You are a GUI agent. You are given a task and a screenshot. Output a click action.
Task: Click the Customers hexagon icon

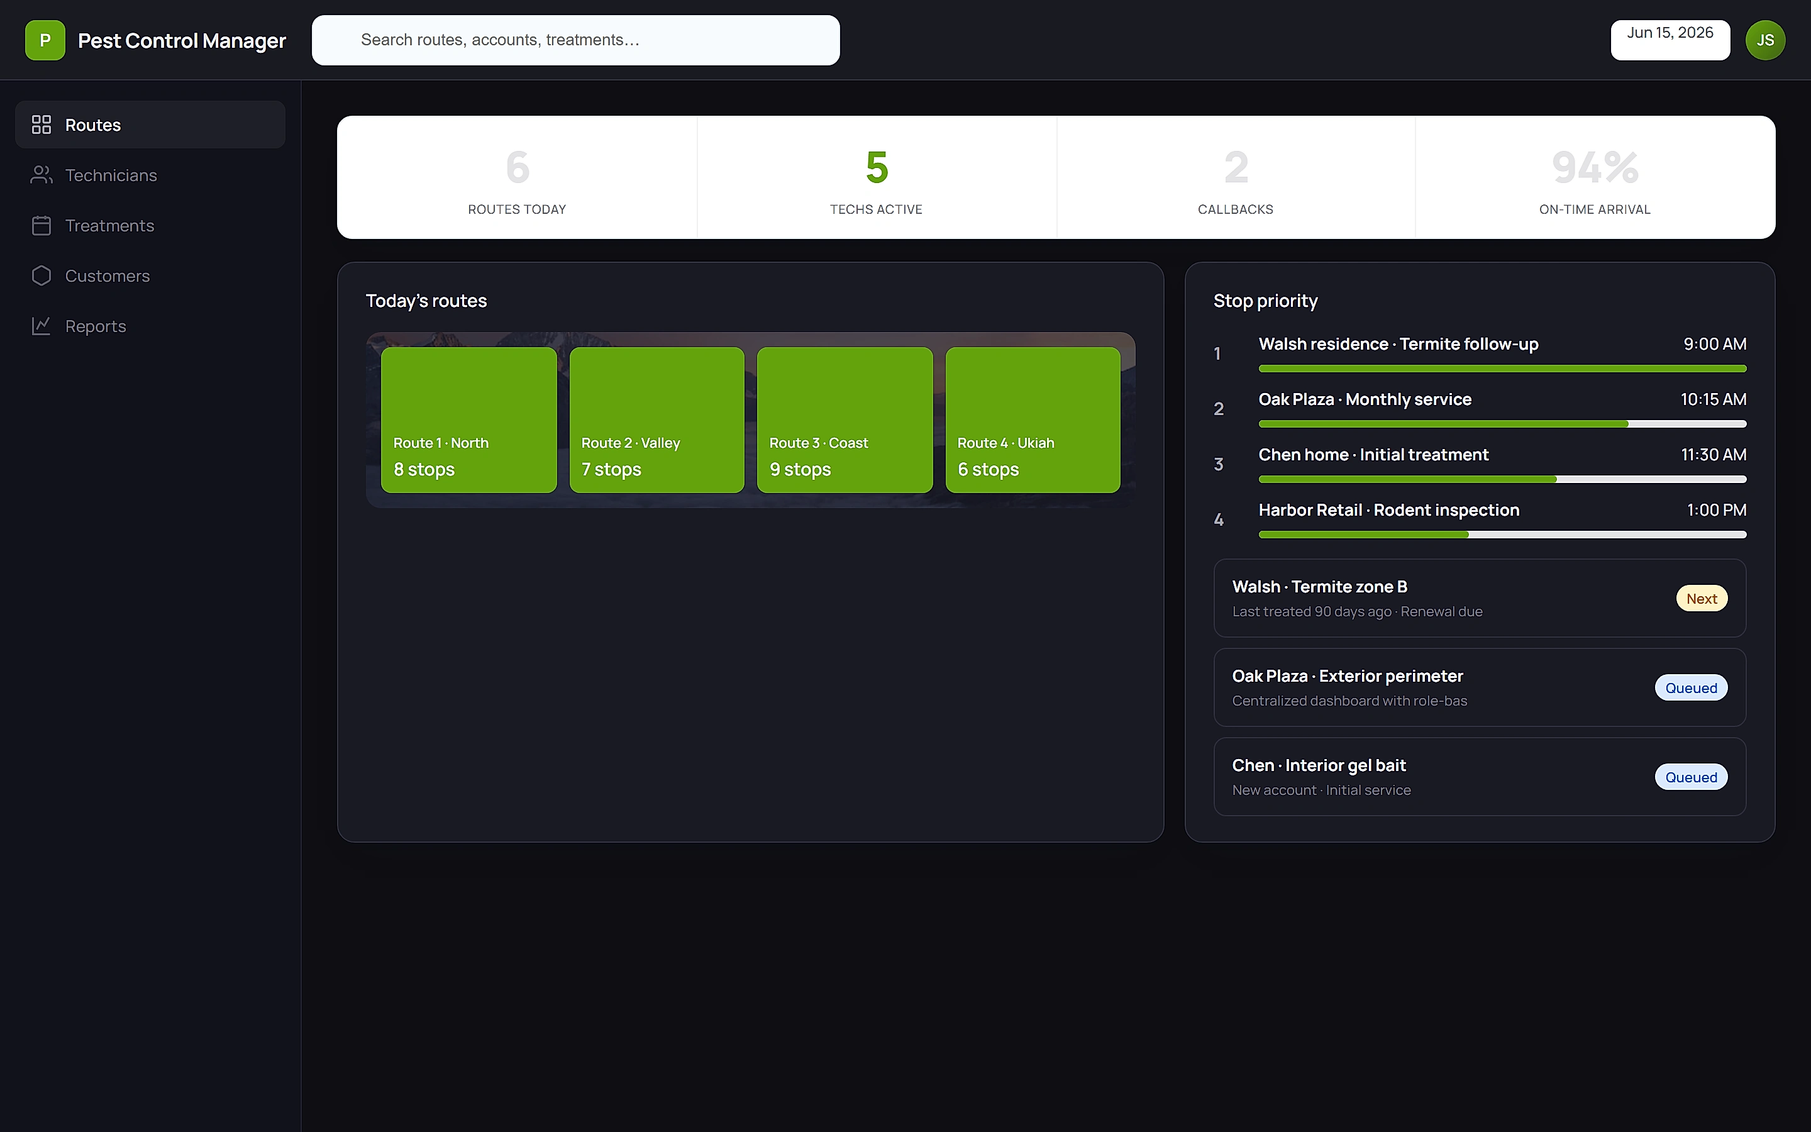click(41, 275)
